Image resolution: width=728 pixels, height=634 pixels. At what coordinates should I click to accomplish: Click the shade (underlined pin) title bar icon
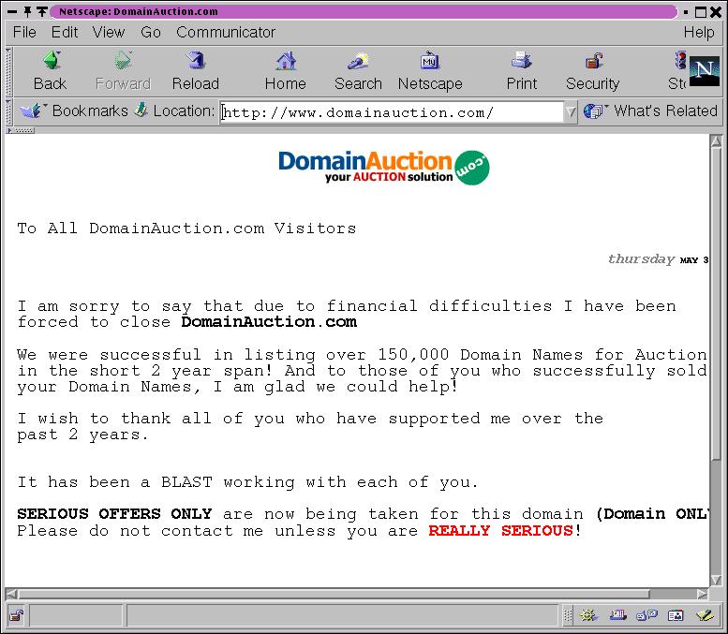(42, 11)
